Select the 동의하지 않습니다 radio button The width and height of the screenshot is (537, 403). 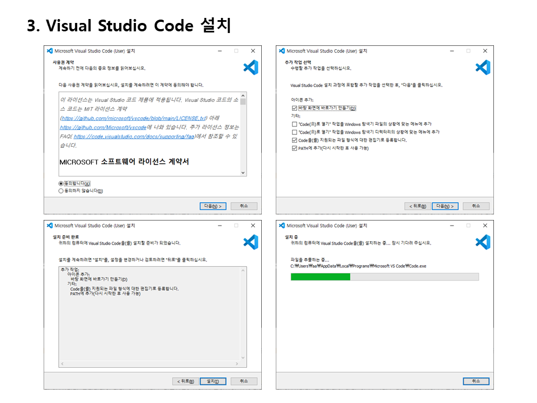pyautogui.click(x=61, y=191)
